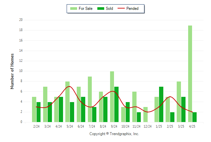Click the Number of Homes axis title
This screenshot has height=142, width=211.
coord(12,71)
